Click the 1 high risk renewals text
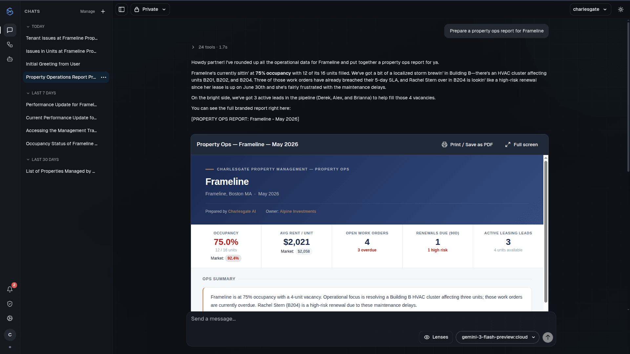 tap(437, 250)
